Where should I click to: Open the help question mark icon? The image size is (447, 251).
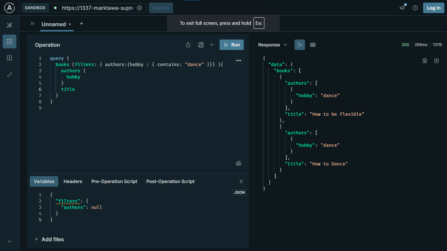point(415,8)
